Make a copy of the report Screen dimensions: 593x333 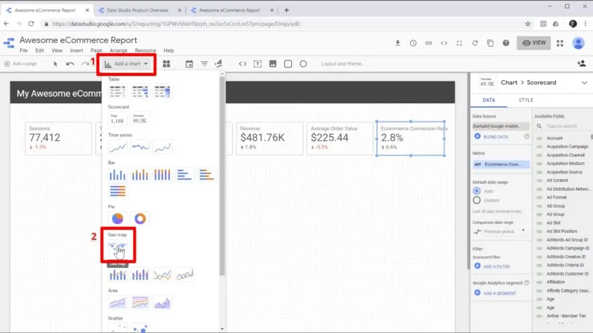coord(490,43)
